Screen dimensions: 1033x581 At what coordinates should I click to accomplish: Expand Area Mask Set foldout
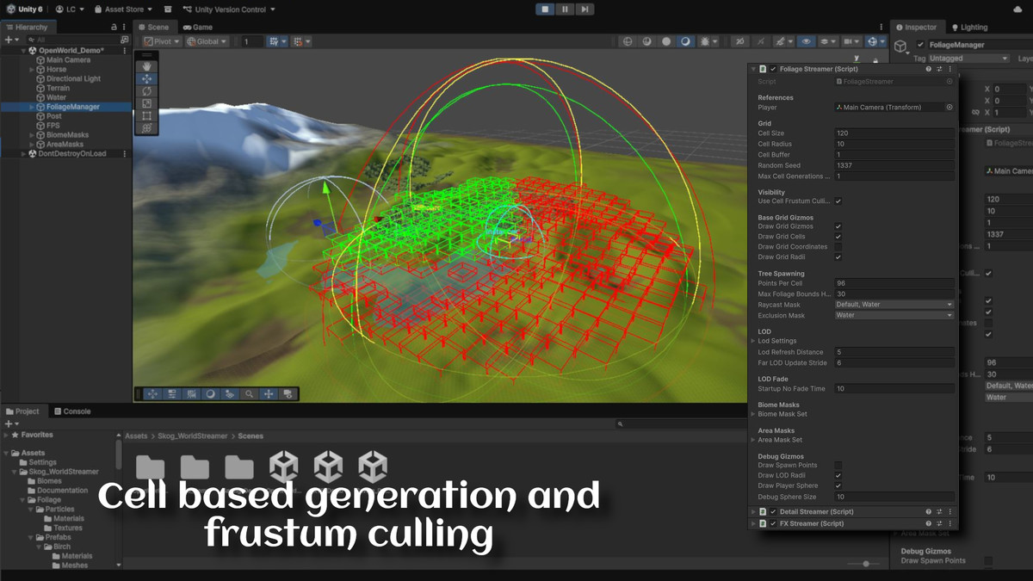pos(753,440)
